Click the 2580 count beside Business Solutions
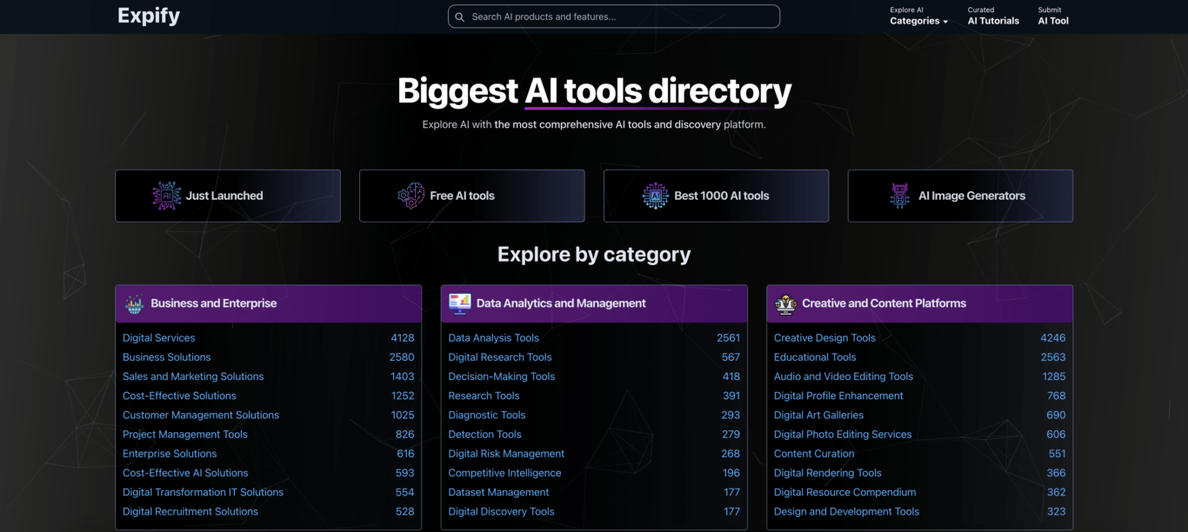This screenshot has height=532, width=1188. tap(403, 357)
